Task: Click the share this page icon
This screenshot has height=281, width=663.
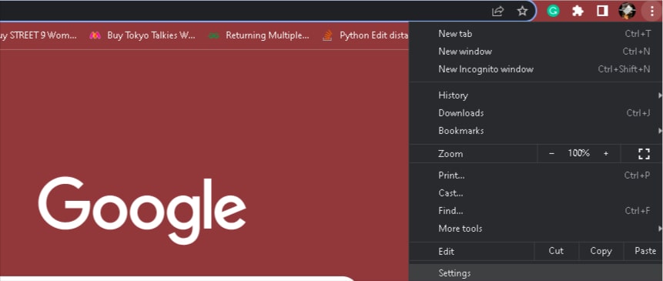Action: point(497,11)
